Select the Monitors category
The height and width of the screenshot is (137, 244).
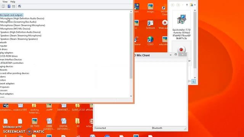3,80
